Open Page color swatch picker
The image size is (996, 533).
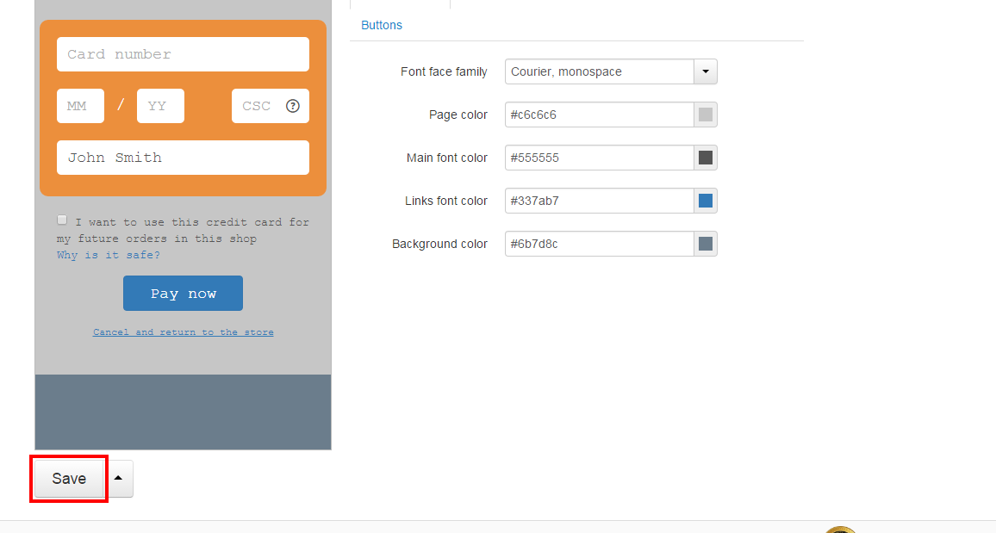tap(705, 115)
